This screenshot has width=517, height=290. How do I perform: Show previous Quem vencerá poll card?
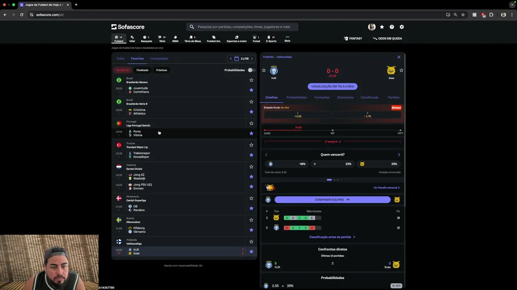(266, 155)
